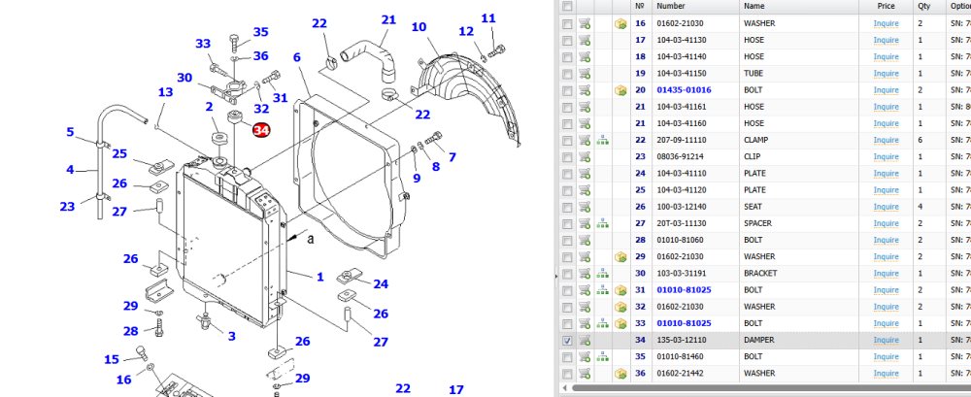Select callout 3 drain valve in diagram
The image size is (971, 397).
coord(232,336)
